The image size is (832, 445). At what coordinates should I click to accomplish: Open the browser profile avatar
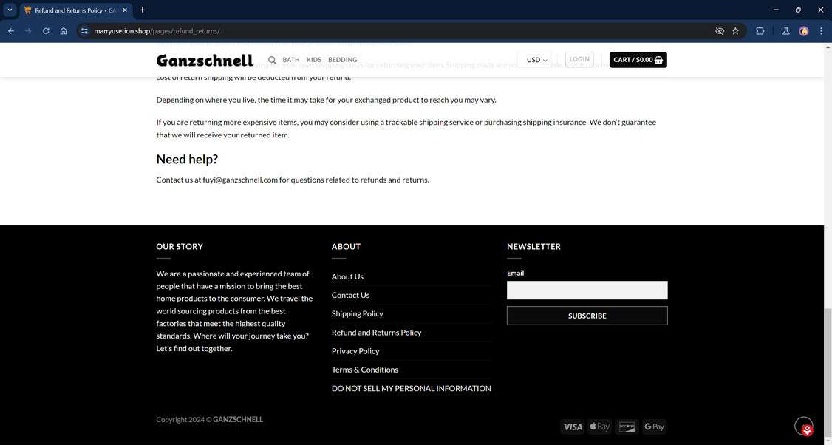tap(804, 31)
